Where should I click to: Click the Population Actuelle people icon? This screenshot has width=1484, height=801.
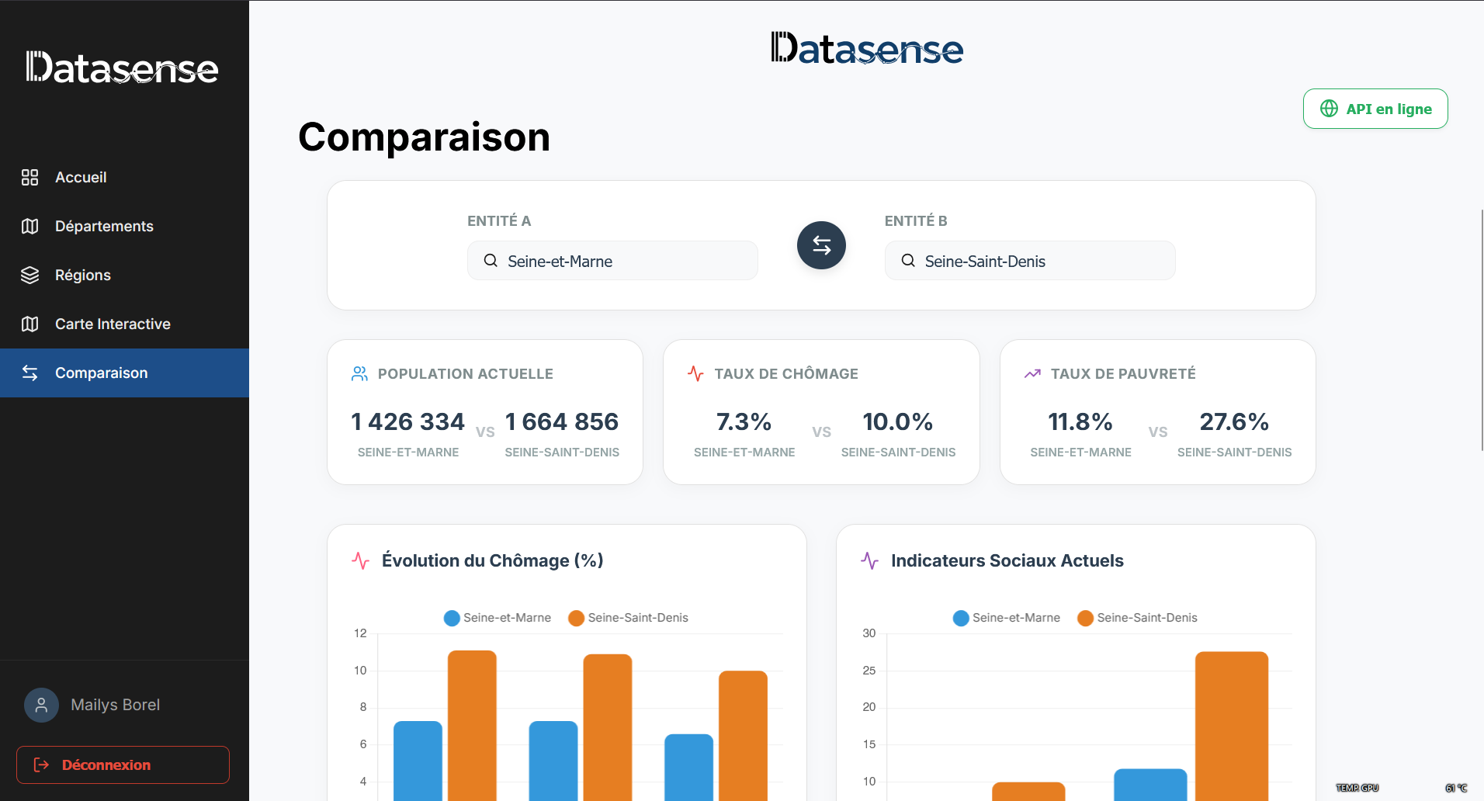[x=359, y=374]
